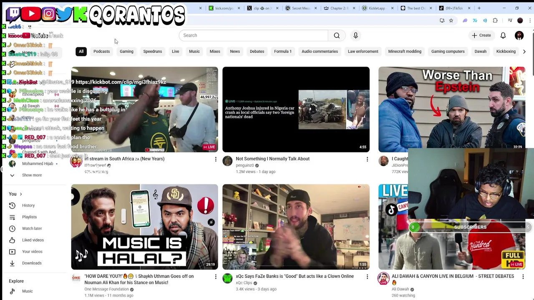Select the Debates filter chip
The width and height of the screenshot is (534, 300).
click(x=257, y=52)
